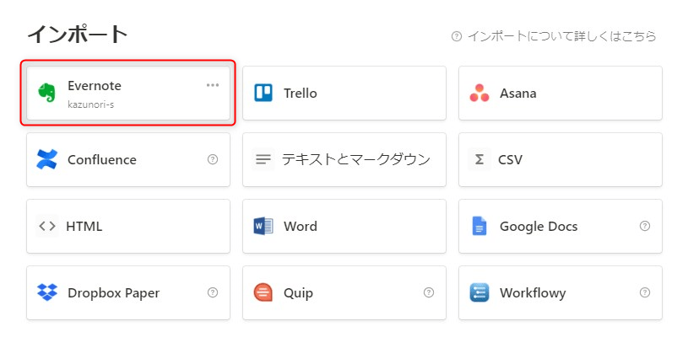Open the Quip help question mark
Screen dimensions: 688x348
point(429,292)
